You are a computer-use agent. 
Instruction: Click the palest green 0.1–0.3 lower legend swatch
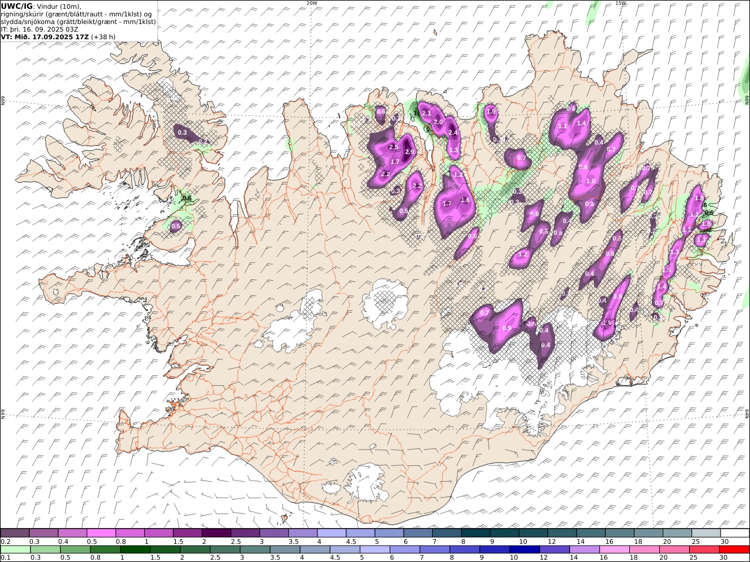click(16, 550)
